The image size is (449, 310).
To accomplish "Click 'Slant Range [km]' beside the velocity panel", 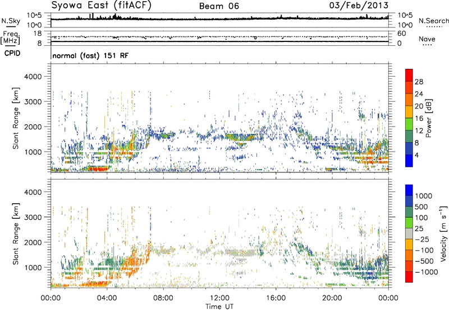I will pyautogui.click(x=16, y=234).
